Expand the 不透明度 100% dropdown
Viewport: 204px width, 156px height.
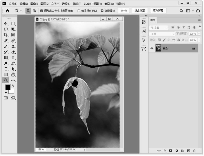(x=199, y=34)
